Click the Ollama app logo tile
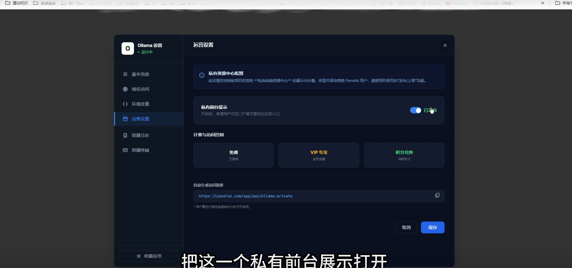 128,48
